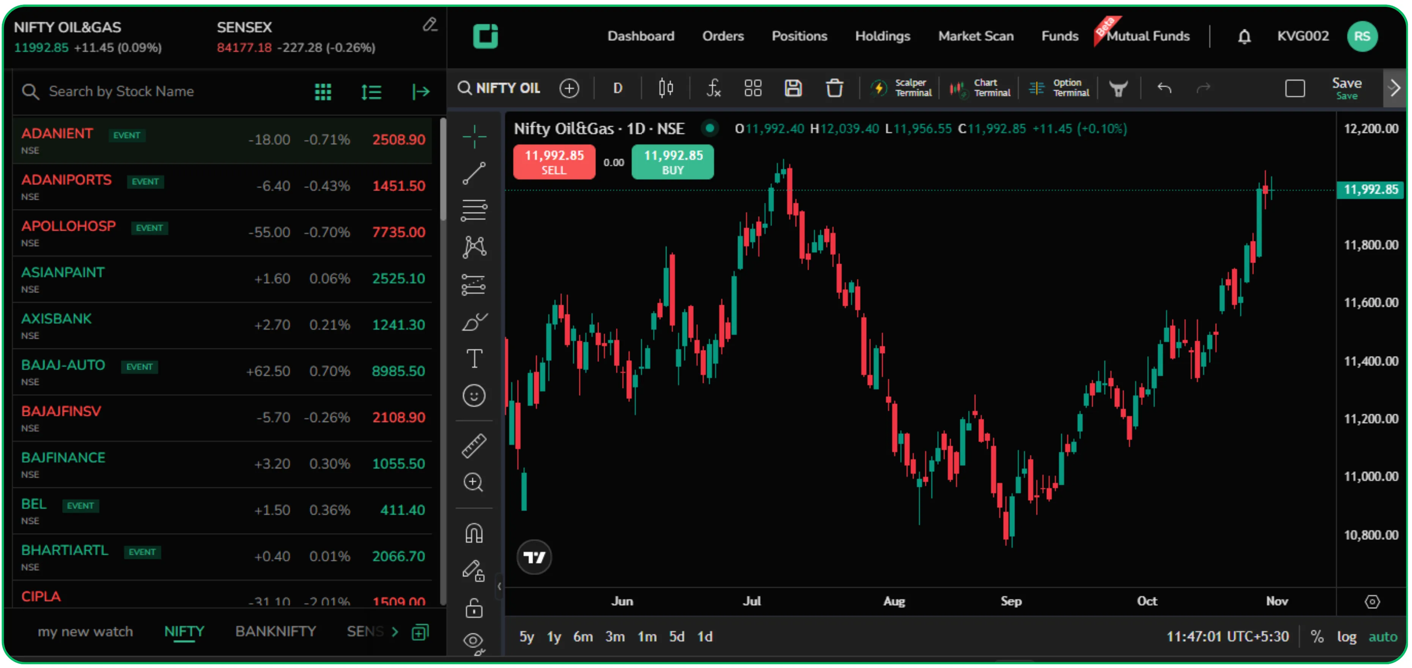Screen dimensions: 1412x668
Task: Switch to the BANKNIFTY watchlist tab
Action: (x=275, y=631)
